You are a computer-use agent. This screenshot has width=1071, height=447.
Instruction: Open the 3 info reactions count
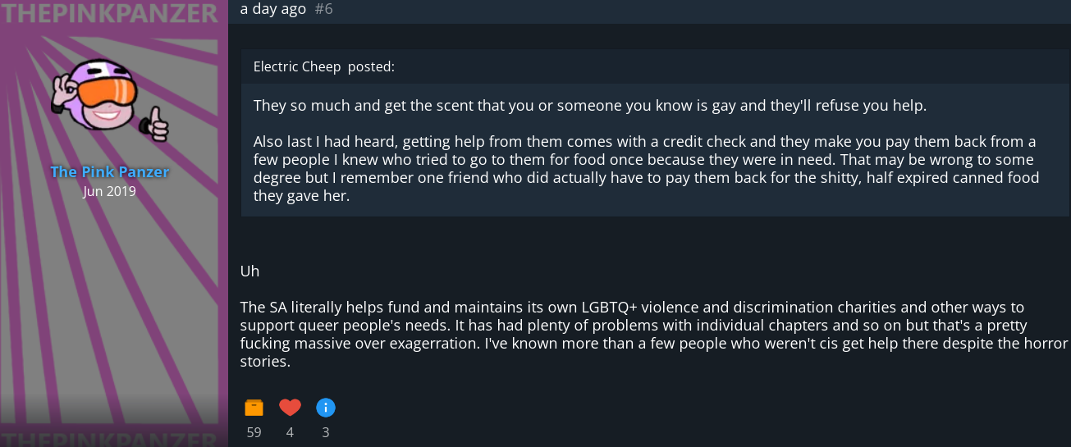(326, 432)
